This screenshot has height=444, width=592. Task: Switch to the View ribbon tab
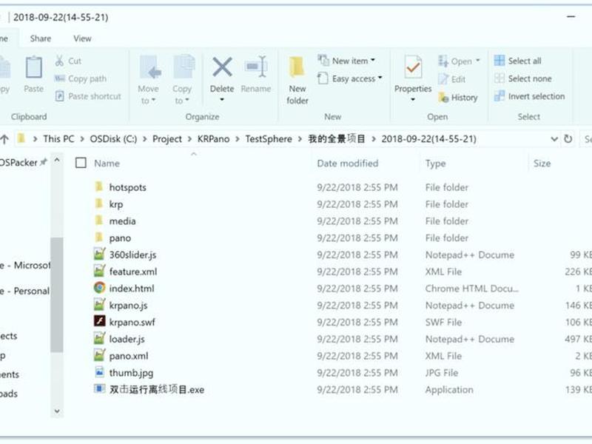coord(82,38)
